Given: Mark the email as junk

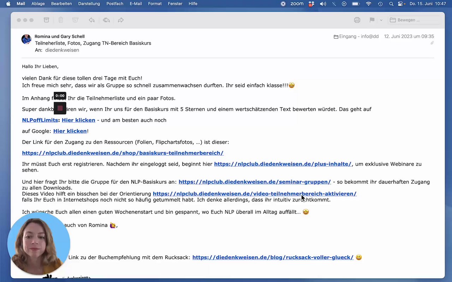Looking at the screenshot, I should tap(75, 20).
